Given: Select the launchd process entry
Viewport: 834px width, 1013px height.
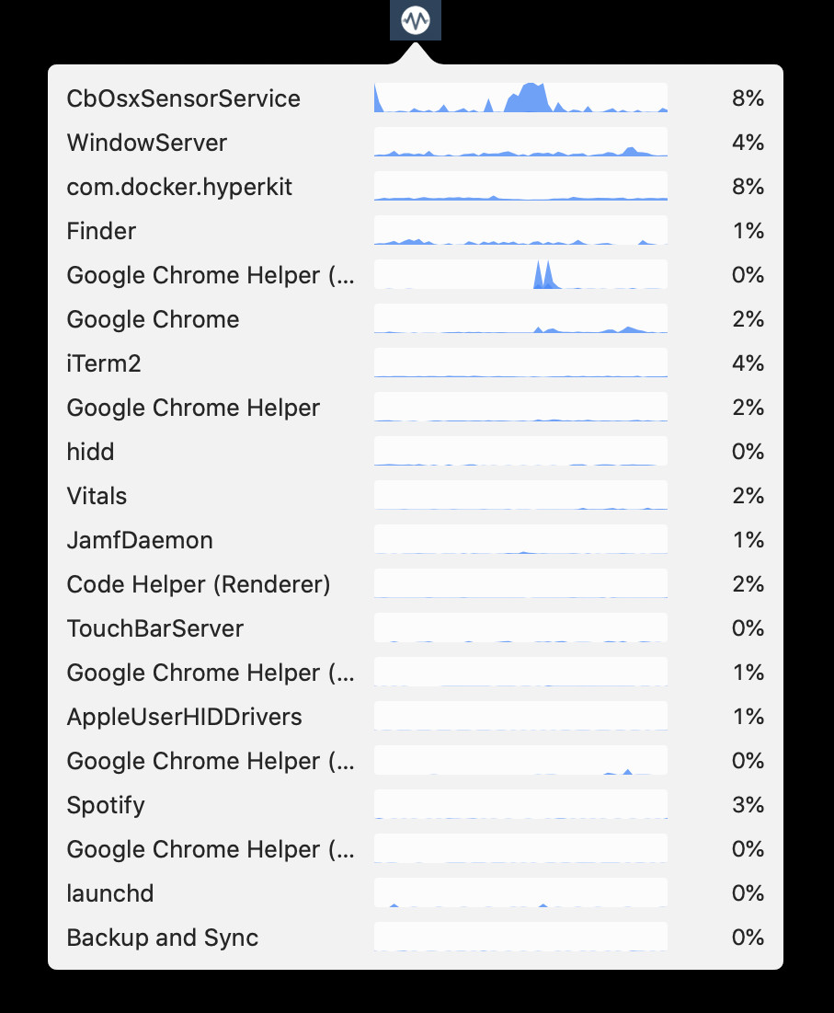Looking at the screenshot, I should click(x=415, y=893).
